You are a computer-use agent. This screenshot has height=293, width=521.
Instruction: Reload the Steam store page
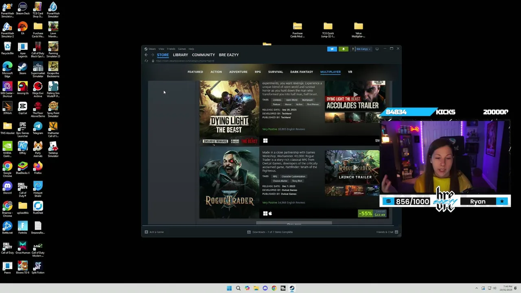pyautogui.click(x=147, y=61)
